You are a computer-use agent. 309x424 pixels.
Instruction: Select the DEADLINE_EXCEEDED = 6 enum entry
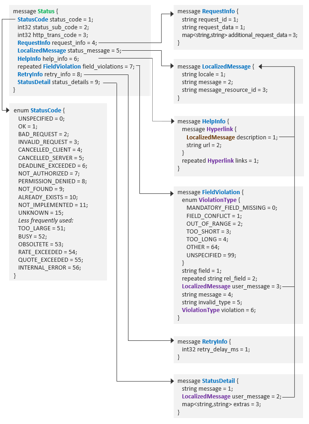[53, 165]
